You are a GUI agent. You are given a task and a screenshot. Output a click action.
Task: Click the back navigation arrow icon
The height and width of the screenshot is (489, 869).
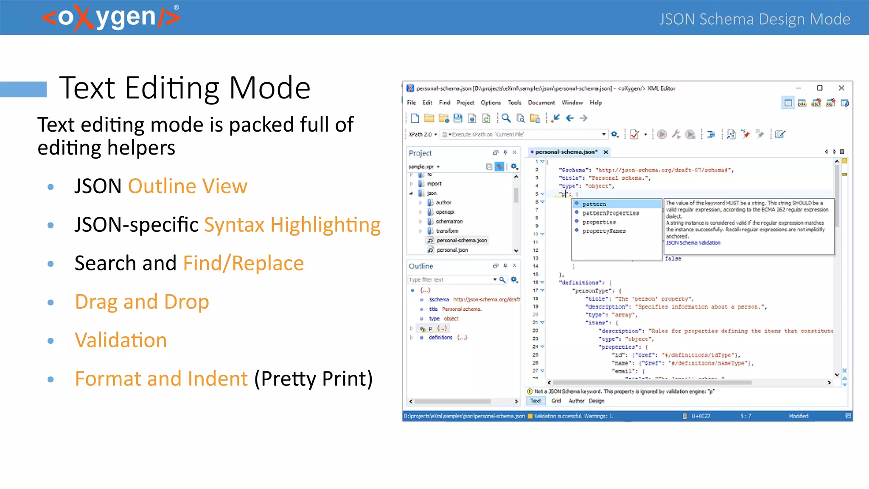tap(570, 118)
